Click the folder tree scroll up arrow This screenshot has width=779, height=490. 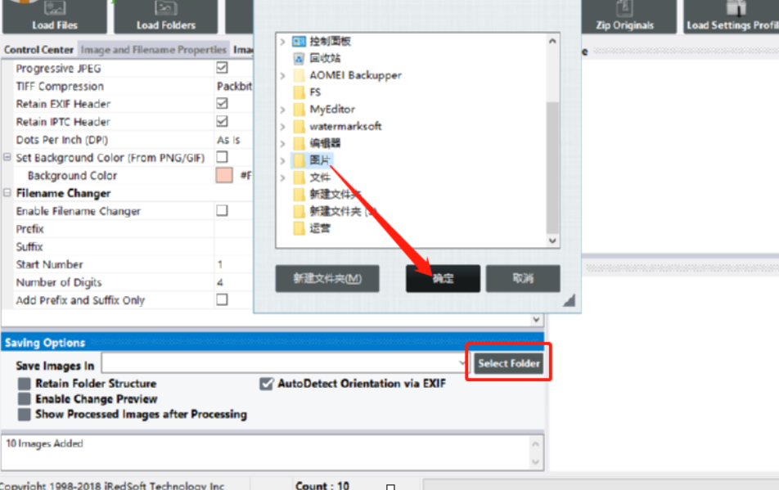point(552,42)
